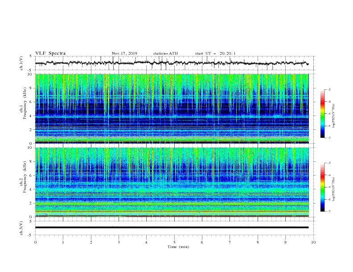Click the ch.1(V) waveform axis label

pyautogui.click(x=21, y=63)
